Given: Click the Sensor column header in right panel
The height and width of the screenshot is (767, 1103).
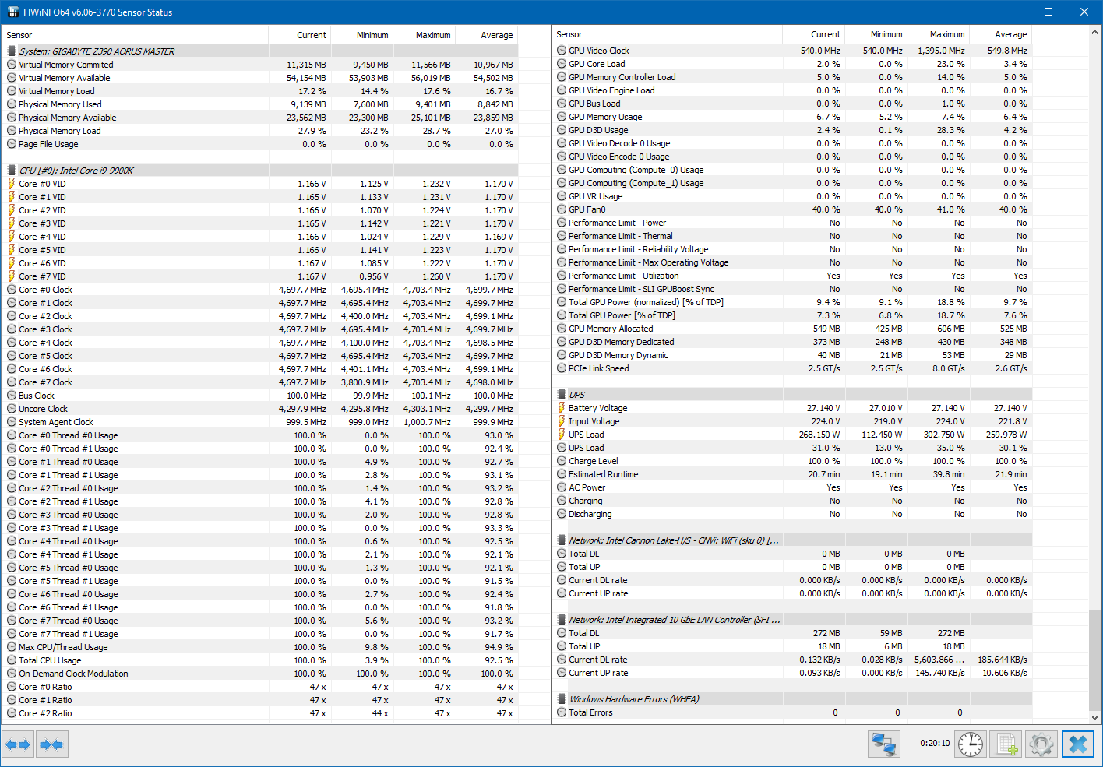Looking at the screenshot, I should point(668,34).
